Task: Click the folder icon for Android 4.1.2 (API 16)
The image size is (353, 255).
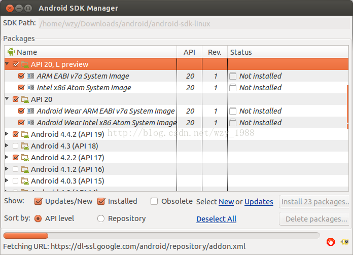Action: point(25,169)
